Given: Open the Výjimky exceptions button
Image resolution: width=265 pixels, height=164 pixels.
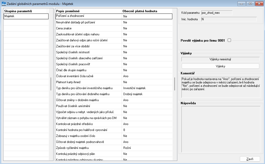Looking at the screenshot, I should (x=220, y=66).
